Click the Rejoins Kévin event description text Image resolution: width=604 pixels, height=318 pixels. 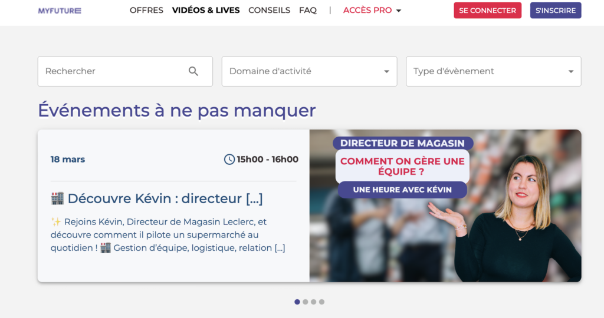[x=168, y=234]
